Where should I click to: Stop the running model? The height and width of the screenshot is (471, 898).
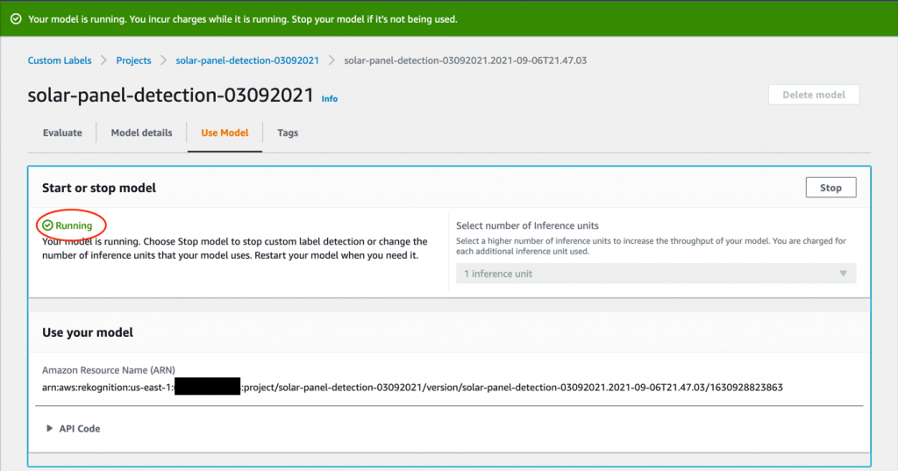[830, 188]
